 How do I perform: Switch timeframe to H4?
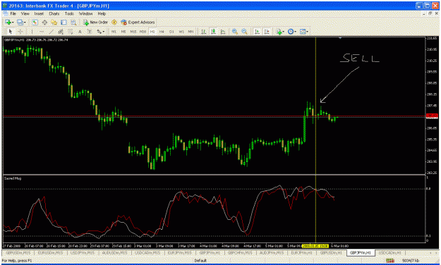(162, 32)
